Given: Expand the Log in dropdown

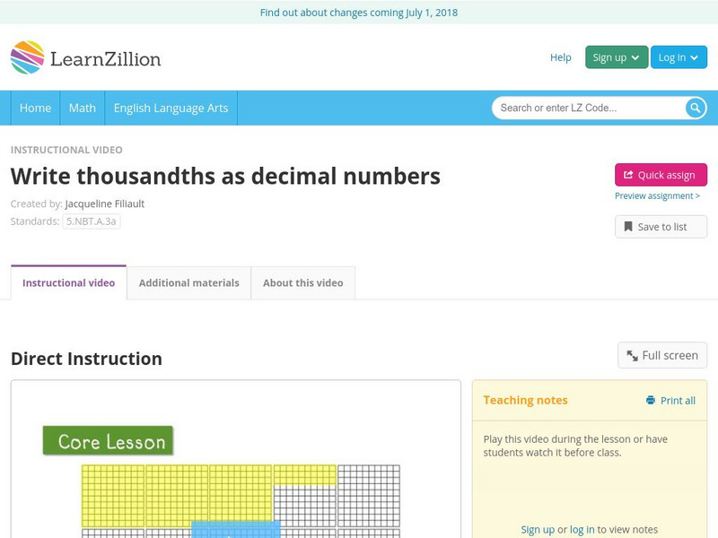Looking at the screenshot, I should [678, 57].
